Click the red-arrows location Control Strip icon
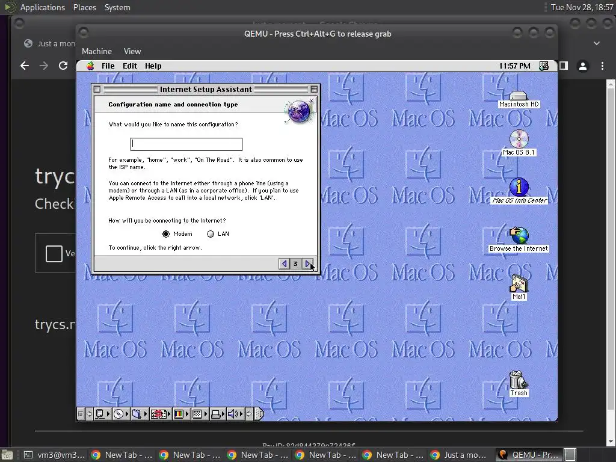 [x=159, y=414]
